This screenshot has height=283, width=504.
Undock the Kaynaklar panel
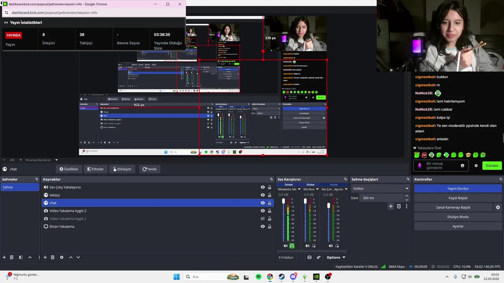coord(271,179)
